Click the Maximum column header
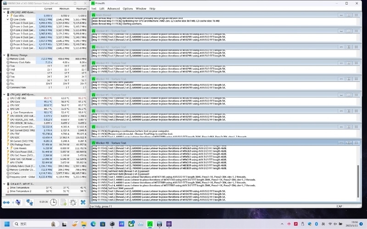 tap(78, 9)
